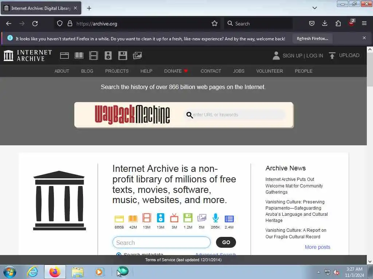Click the Refresh Firefox button
Viewport: 373px width, 279px height.
[312, 39]
